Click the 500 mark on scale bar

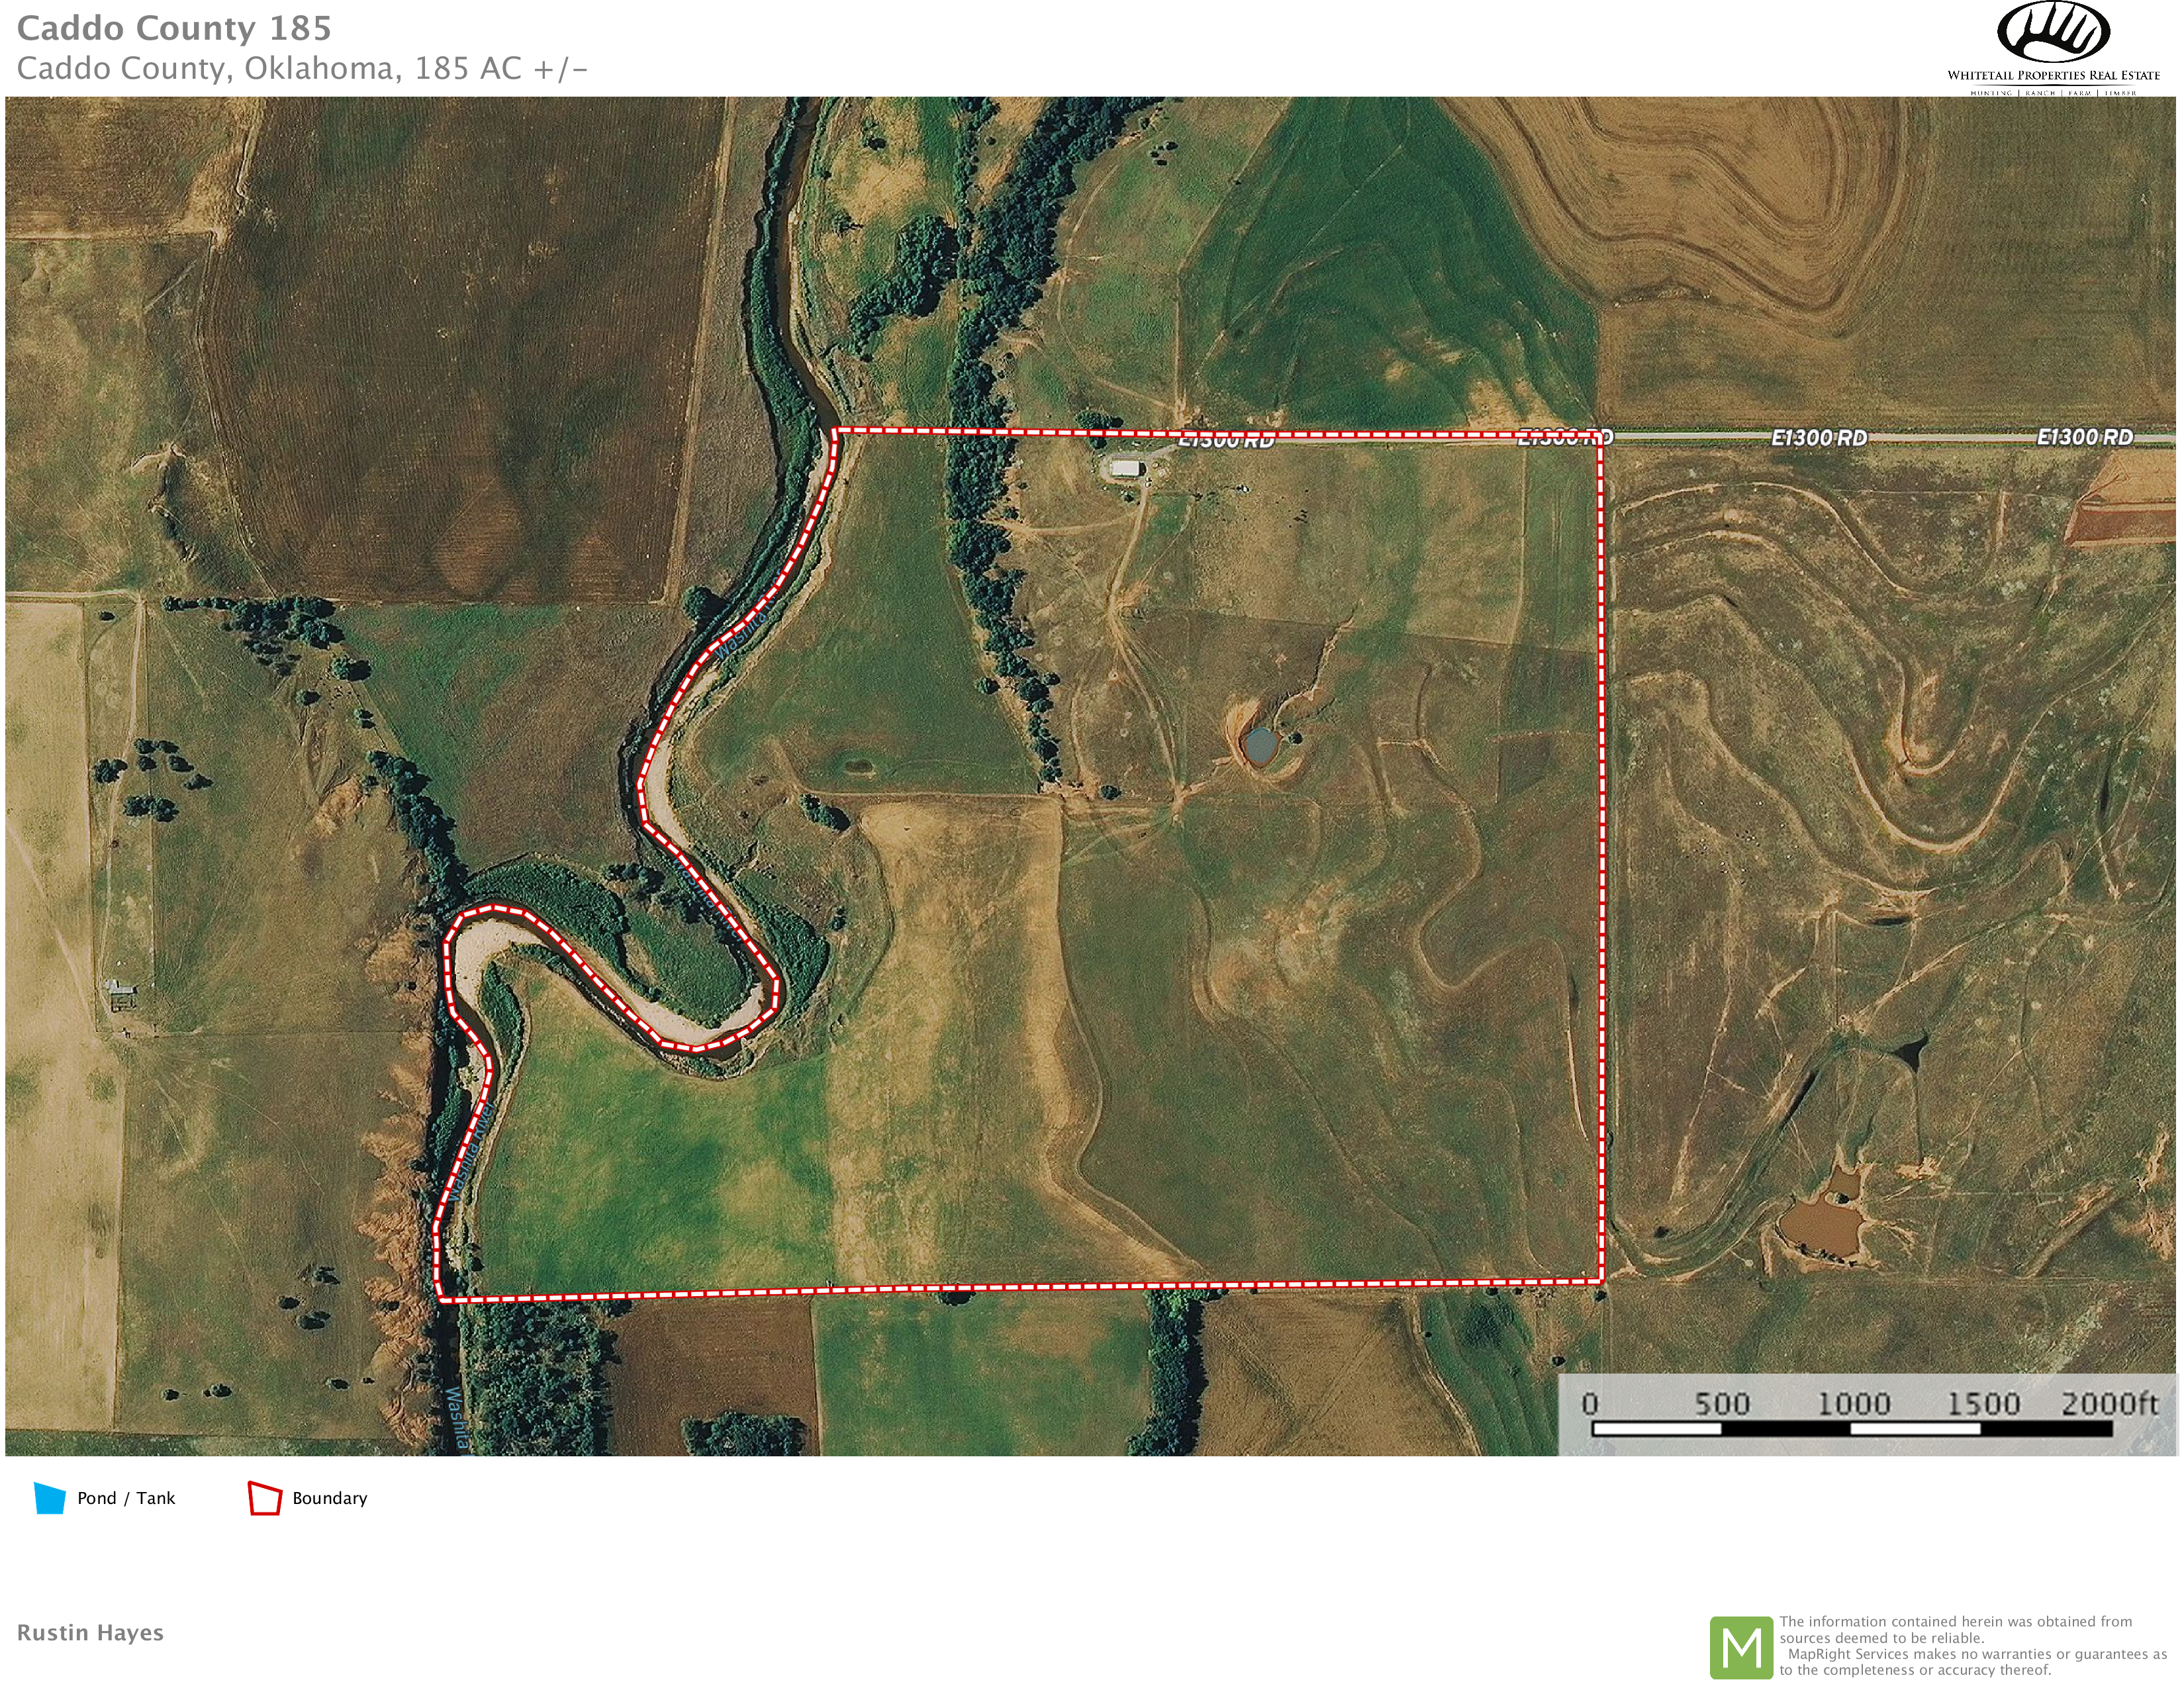1721,1403
